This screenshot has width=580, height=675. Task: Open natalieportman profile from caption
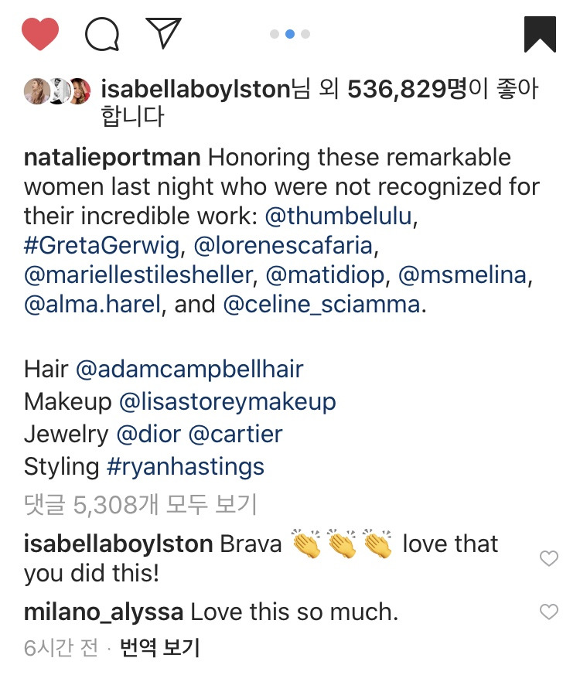pyautogui.click(x=113, y=158)
